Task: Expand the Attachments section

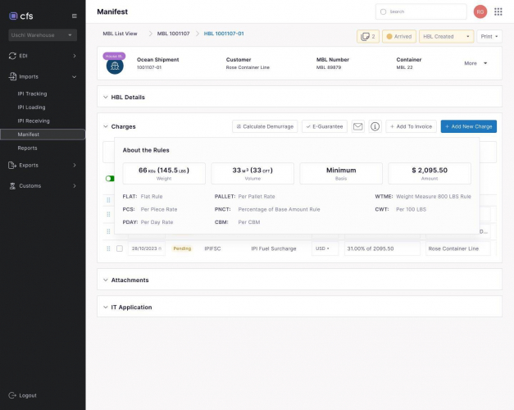Action: point(106,280)
